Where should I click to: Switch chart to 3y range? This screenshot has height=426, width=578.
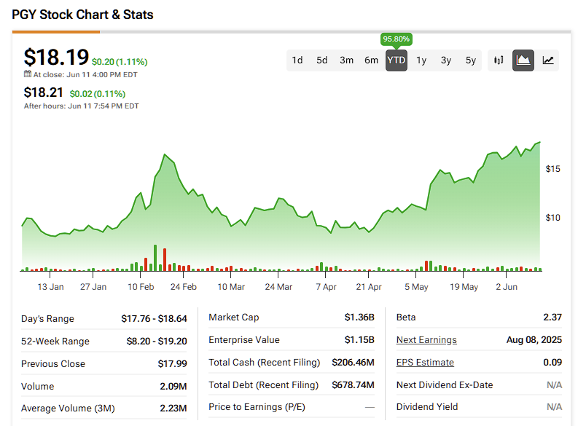pos(446,60)
